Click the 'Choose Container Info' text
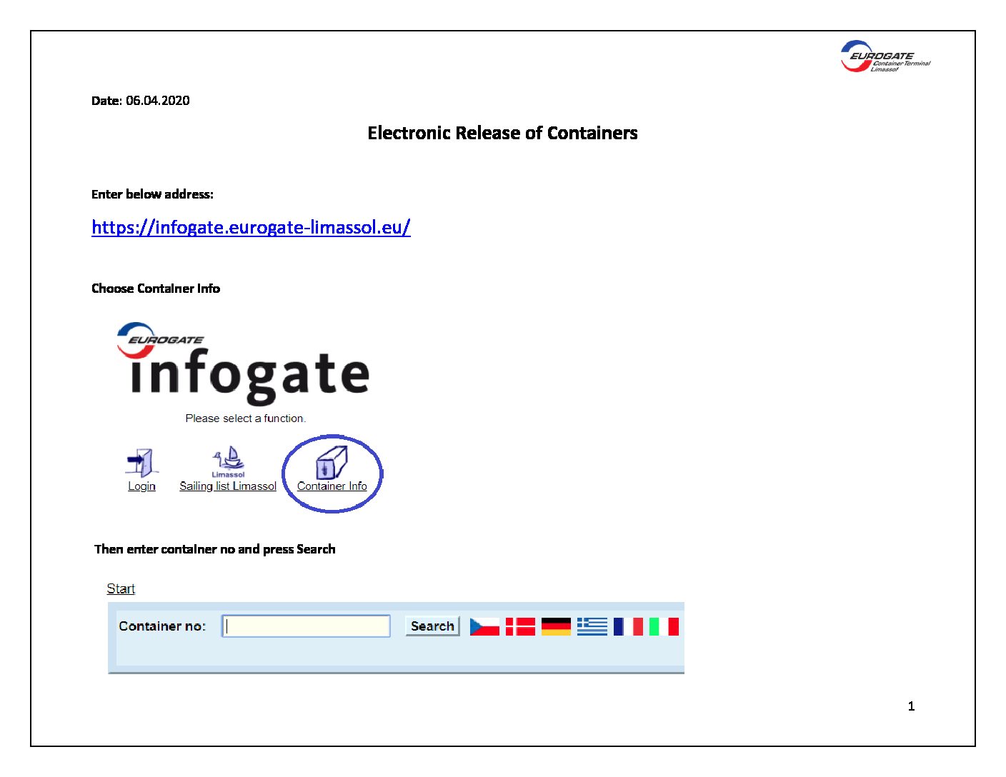 (156, 289)
